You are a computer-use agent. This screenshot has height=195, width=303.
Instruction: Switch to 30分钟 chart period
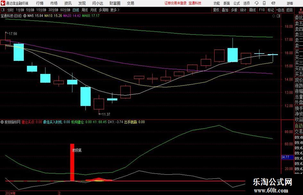pos(53,10)
